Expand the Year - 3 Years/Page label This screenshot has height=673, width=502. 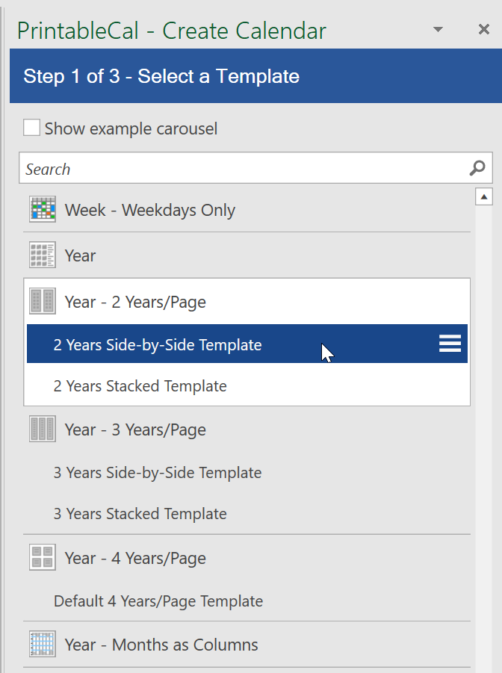(135, 429)
